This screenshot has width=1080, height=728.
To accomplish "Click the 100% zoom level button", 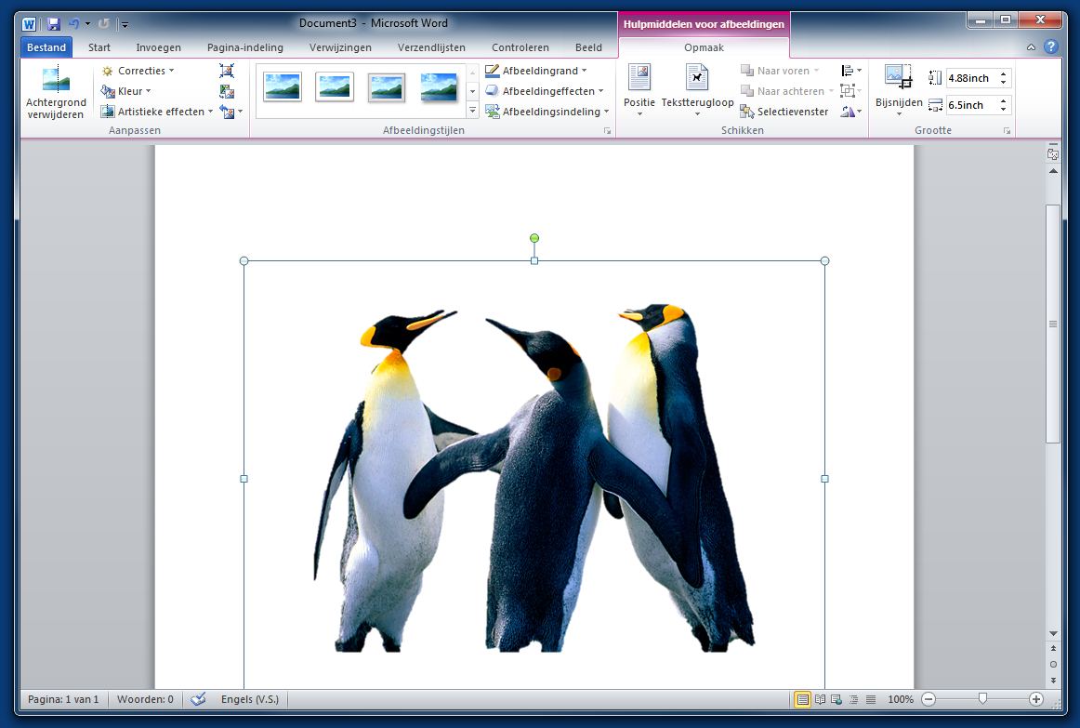I will (x=901, y=699).
